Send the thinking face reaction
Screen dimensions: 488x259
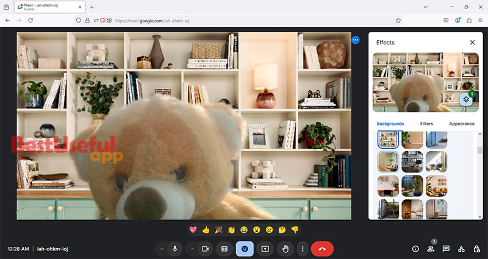[282, 230]
